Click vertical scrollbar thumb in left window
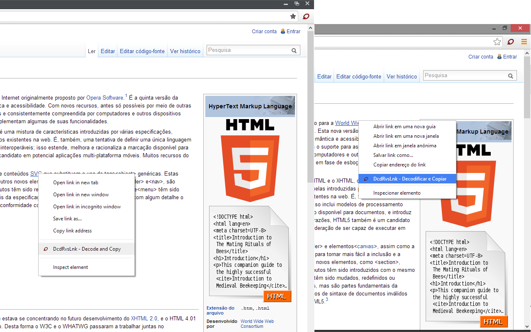 pos(310,106)
